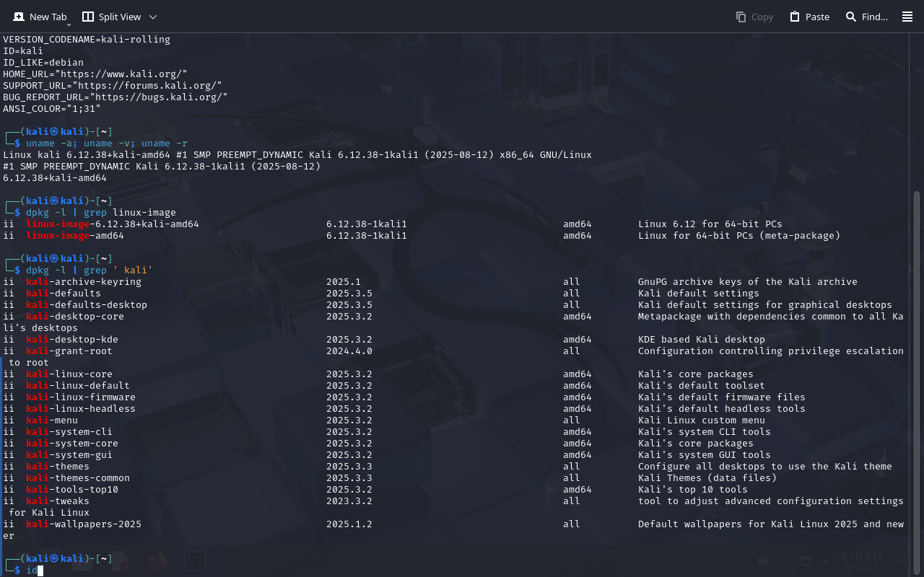Image resolution: width=924 pixels, height=577 pixels.
Task: Click the 'kali-system-cli' package name
Action: point(69,432)
